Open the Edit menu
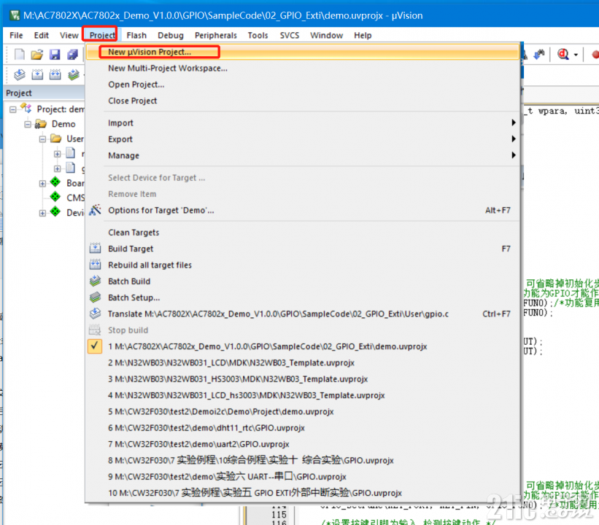599x525 pixels. point(42,35)
